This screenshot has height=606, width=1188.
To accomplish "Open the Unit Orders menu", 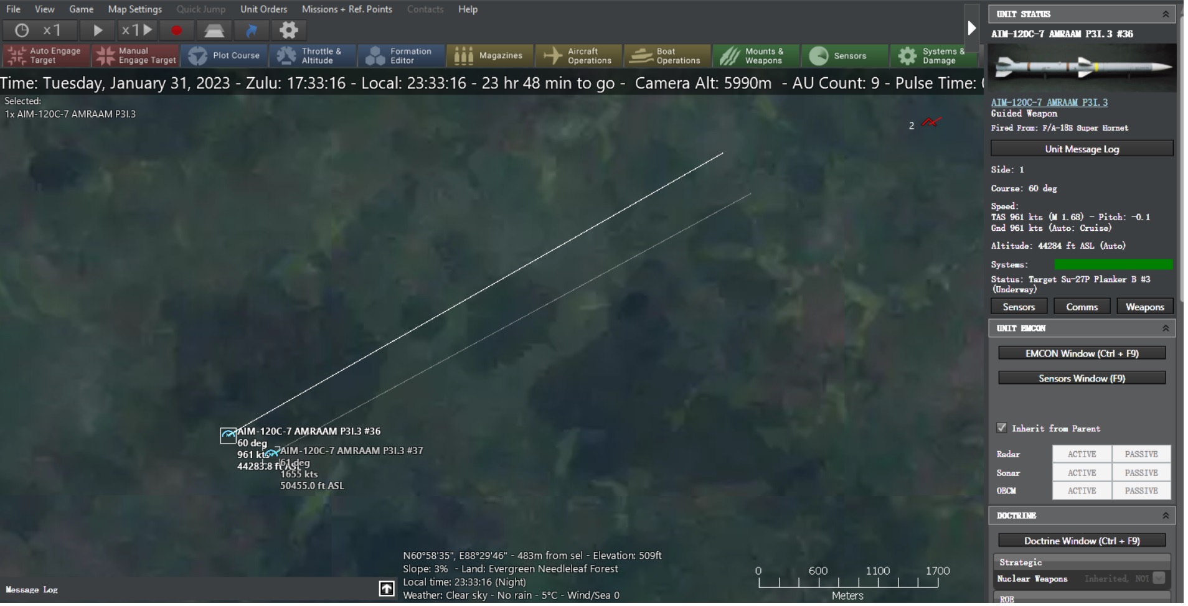I will (263, 9).
